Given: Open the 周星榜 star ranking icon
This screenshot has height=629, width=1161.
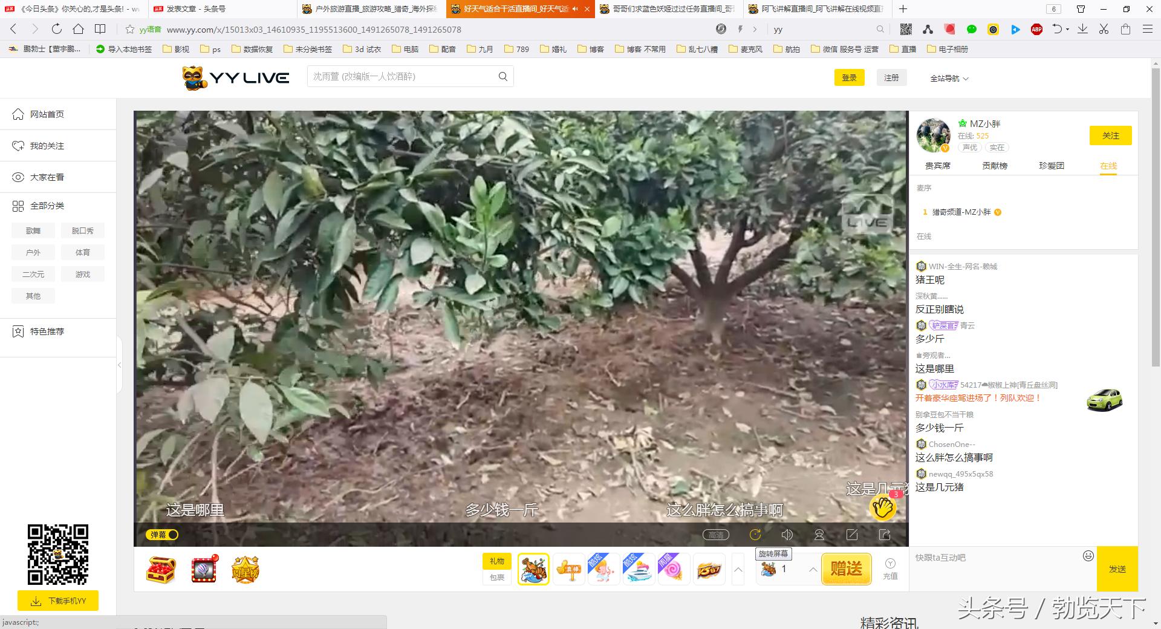Looking at the screenshot, I should tap(245, 569).
